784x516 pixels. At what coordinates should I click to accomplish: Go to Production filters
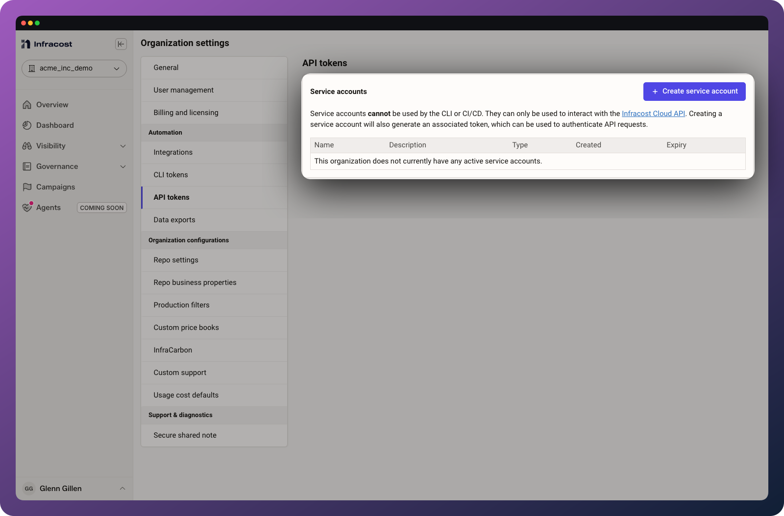click(214, 305)
